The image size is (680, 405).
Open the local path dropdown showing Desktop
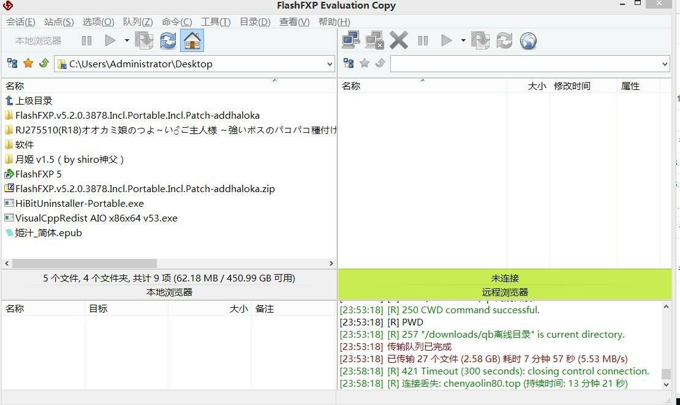330,64
